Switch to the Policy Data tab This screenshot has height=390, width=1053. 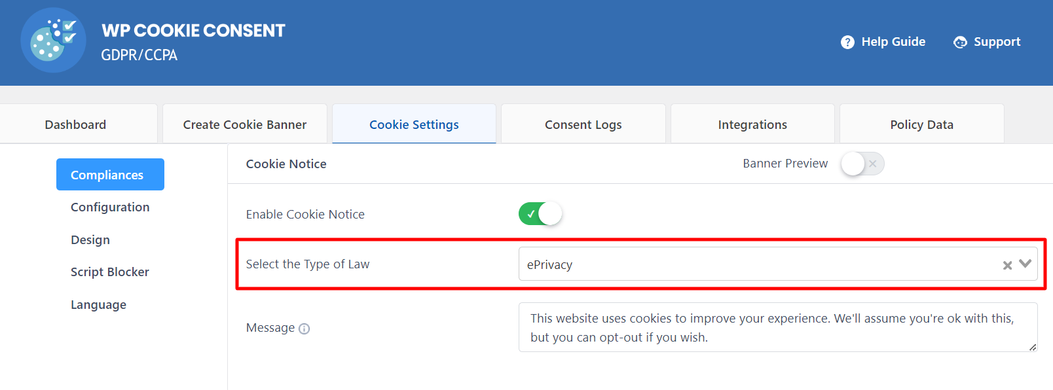click(x=922, y=124)
